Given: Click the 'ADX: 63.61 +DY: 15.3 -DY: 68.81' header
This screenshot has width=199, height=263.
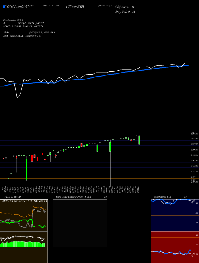Looking at the screenshot, I should [x=24, y=201].
